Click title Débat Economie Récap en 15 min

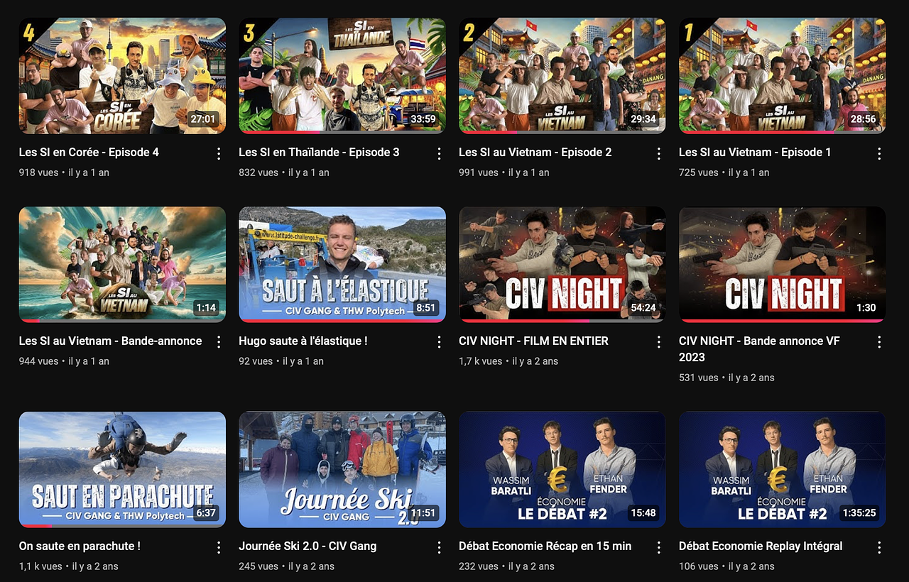tap(545, 546)
